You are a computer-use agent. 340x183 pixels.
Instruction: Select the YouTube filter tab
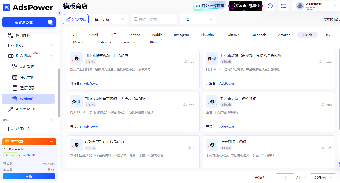click(x=130, y=42)
